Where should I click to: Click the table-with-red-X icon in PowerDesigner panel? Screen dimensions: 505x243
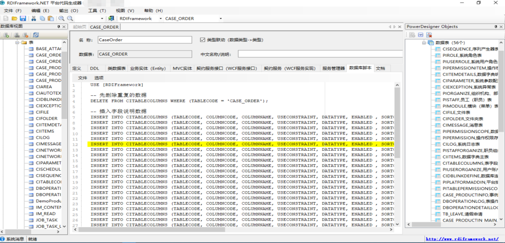429,35
